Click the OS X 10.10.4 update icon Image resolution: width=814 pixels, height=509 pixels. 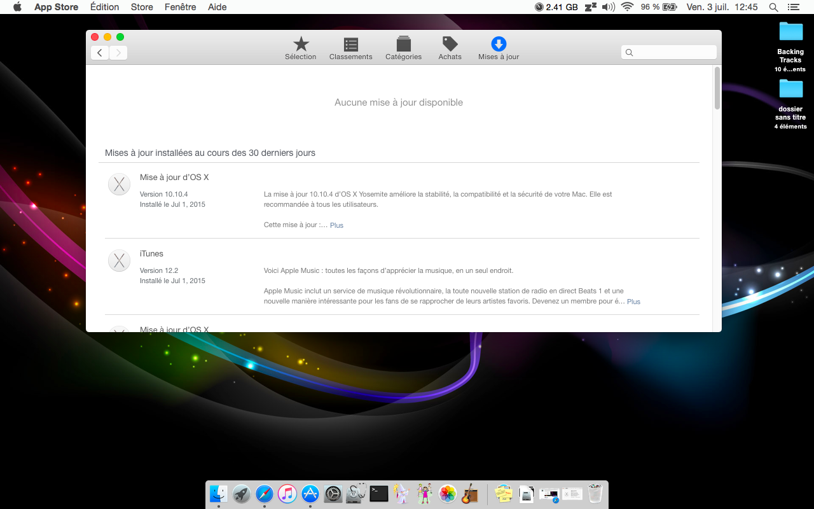(x=119, y=185)
